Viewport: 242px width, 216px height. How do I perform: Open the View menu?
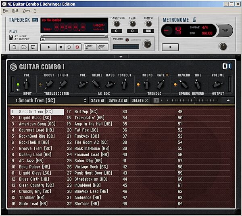[26, 11]
